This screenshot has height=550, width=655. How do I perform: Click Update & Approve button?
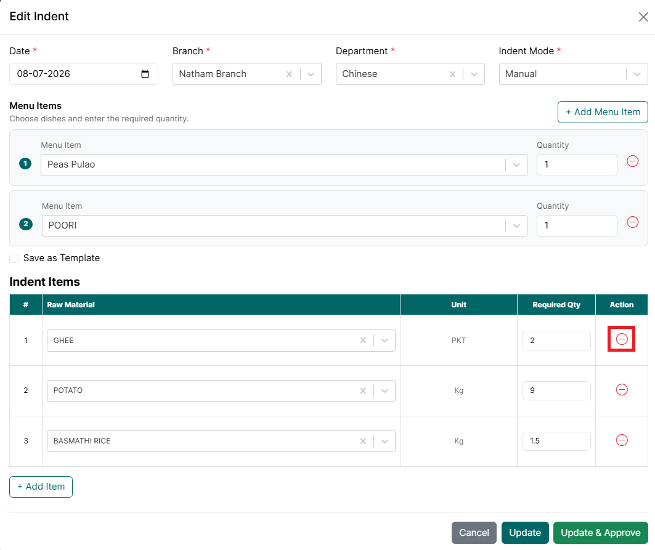600,533
